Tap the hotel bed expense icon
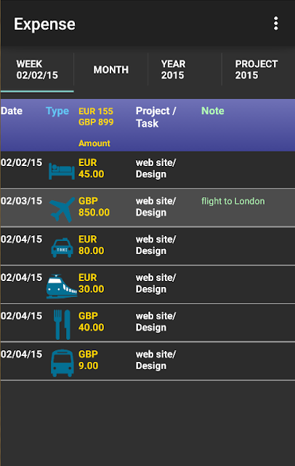Screen dimensions: 295x466 [x=62, y=171]
